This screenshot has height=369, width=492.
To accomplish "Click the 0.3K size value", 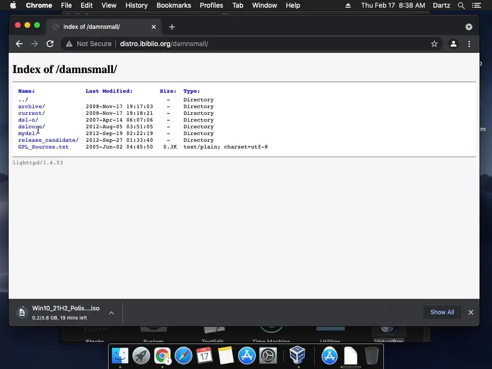I will coord(170,147).
